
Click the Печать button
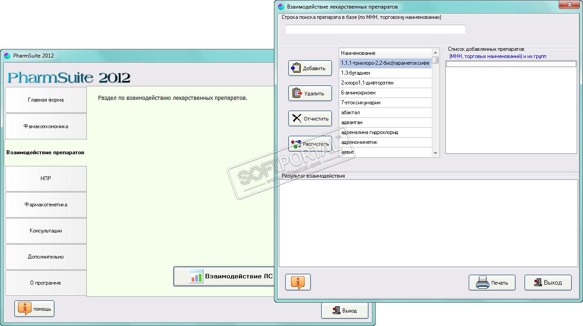pos(492,282)
